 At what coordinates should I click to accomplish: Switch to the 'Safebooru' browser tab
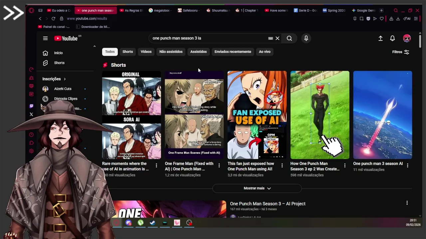point(189,10)
